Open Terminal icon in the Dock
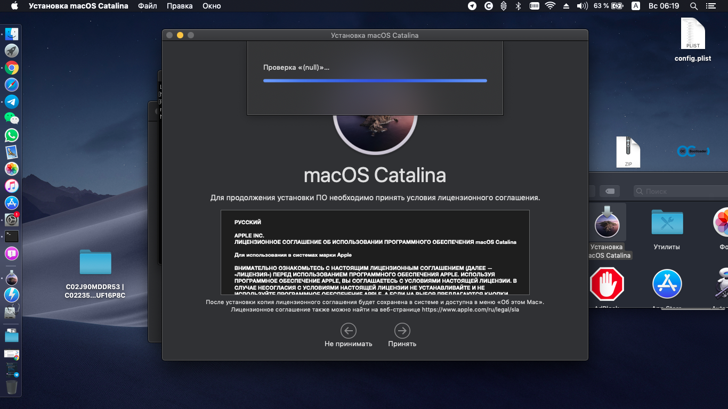The width and height of the screenshot is (728, 409). [x=12, y=236]
